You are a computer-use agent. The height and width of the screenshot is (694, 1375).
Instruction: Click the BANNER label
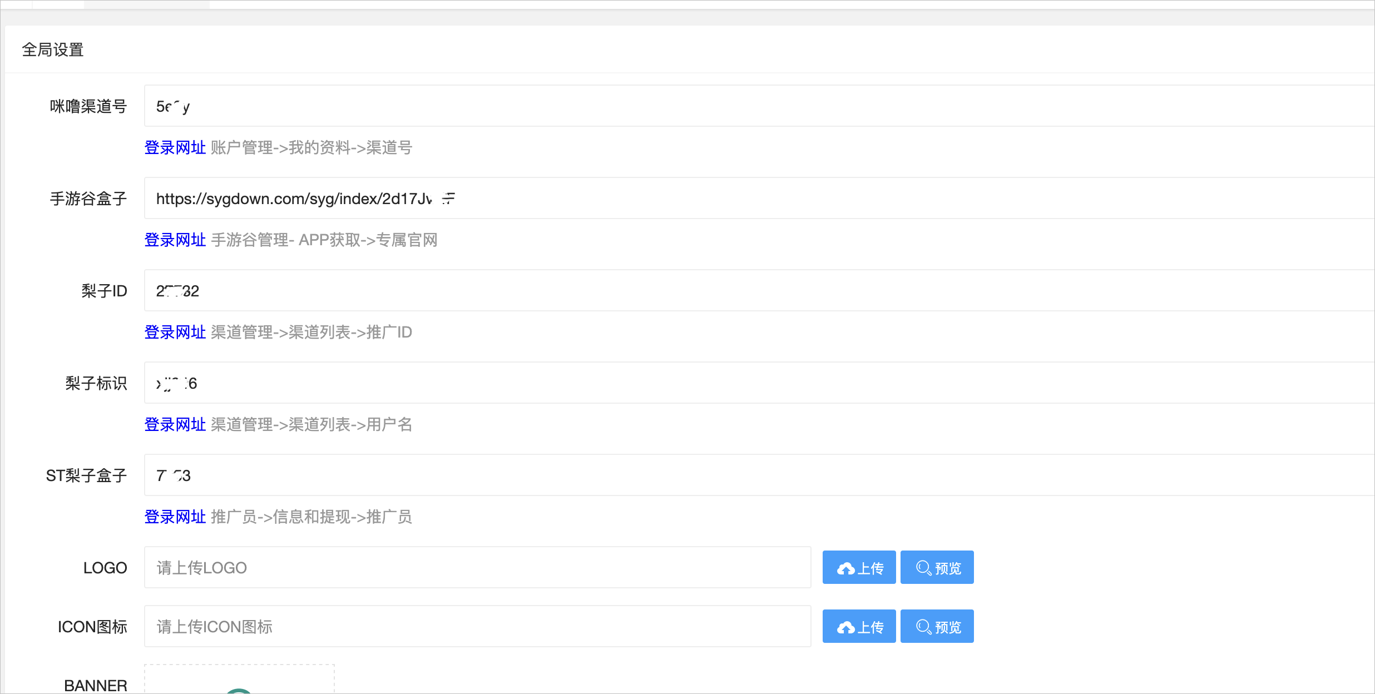(x=96, y=685)
